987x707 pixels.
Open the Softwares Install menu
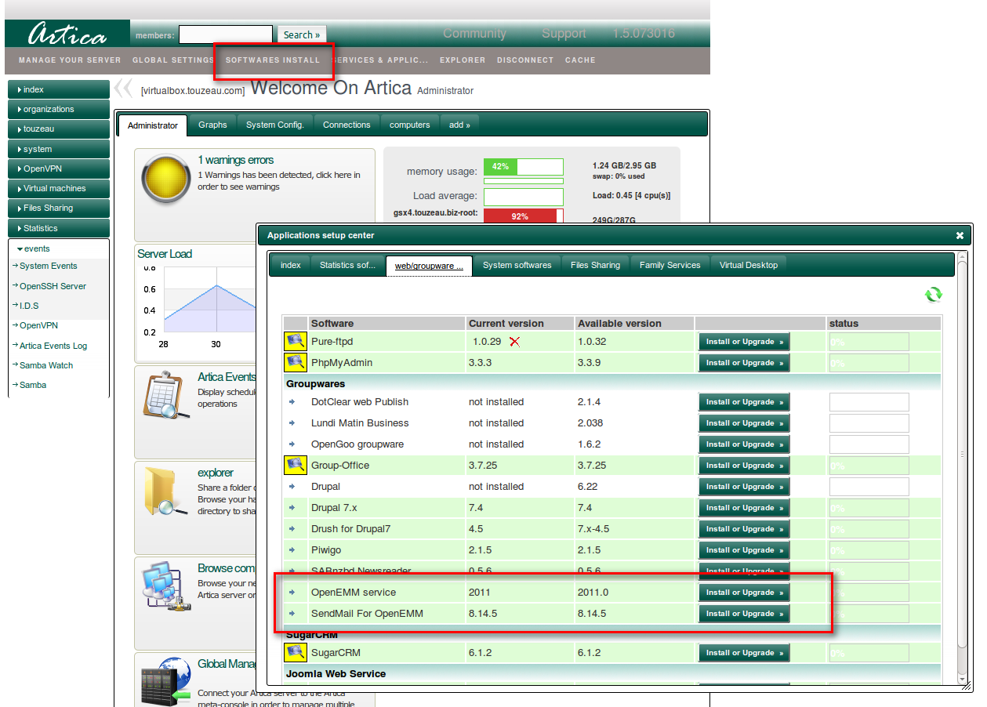point(273,60)
